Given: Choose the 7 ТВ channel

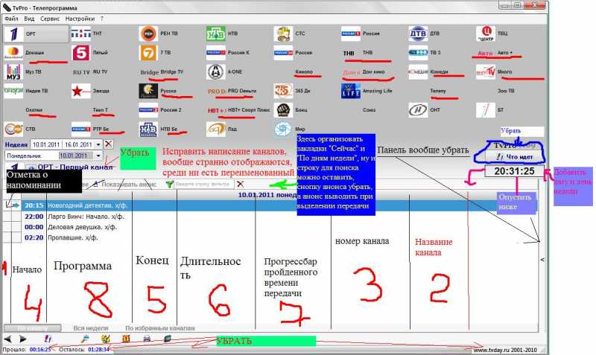Looking at the screenshot, I should (155, 53).
